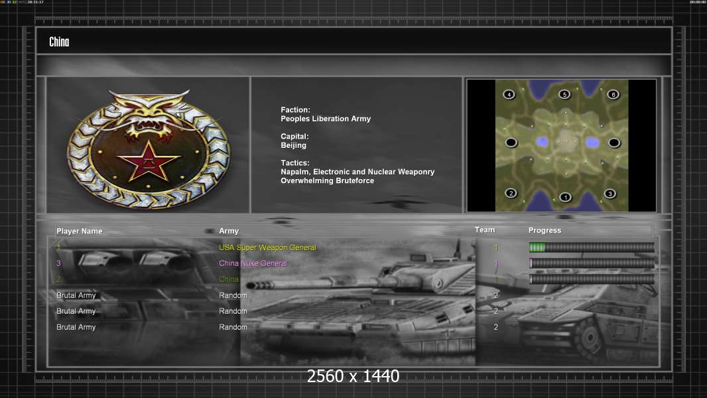Select start position 4 on the minimap

coord(509,94)
